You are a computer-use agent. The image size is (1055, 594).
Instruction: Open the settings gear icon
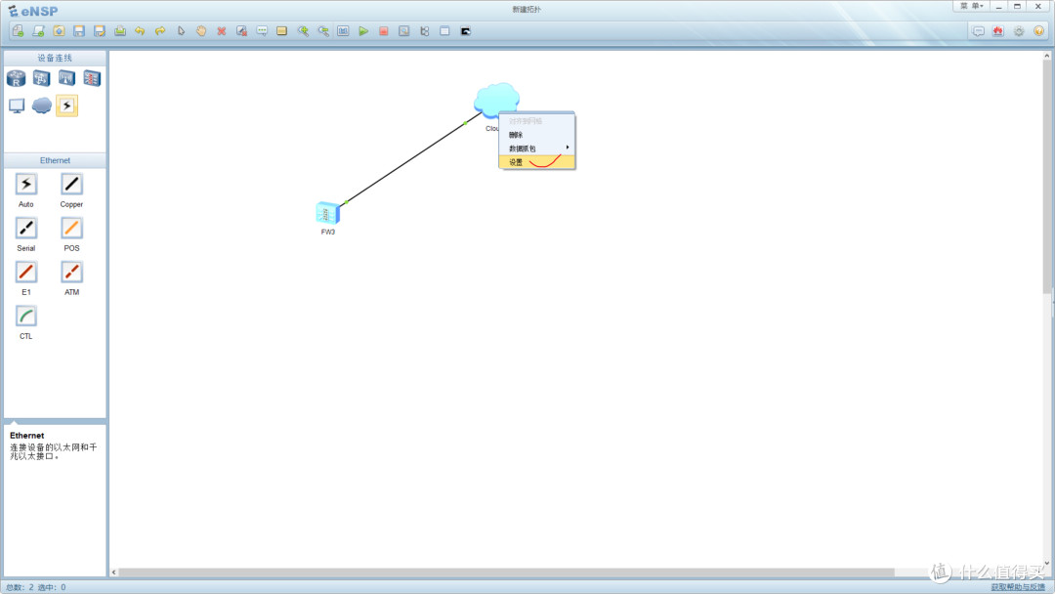1019,31
